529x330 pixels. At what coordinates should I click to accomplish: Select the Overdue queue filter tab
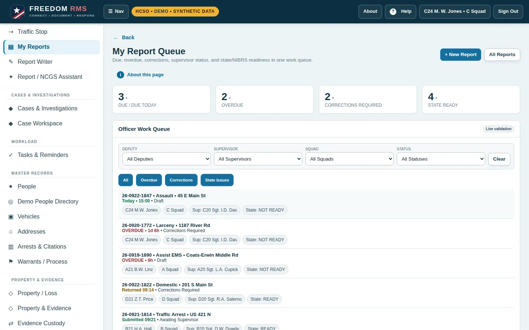tap(149, 180)
